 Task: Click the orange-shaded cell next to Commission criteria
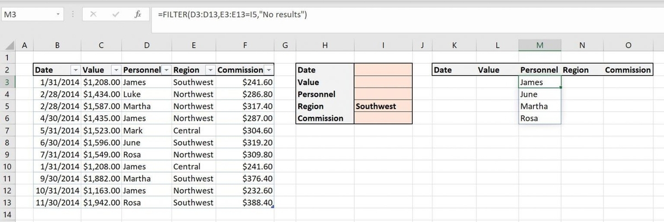[382, 118]
